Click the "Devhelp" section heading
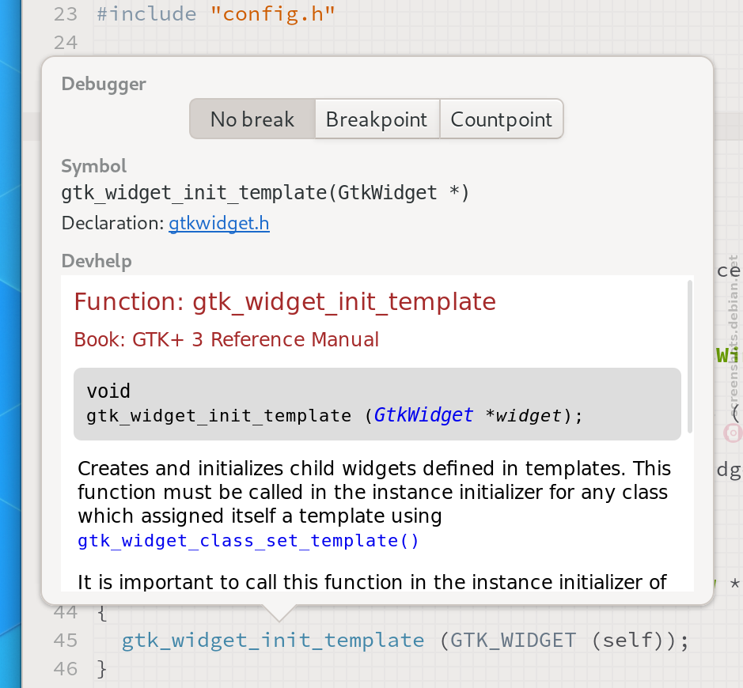The image size is (743, 688). coord(97,261)
